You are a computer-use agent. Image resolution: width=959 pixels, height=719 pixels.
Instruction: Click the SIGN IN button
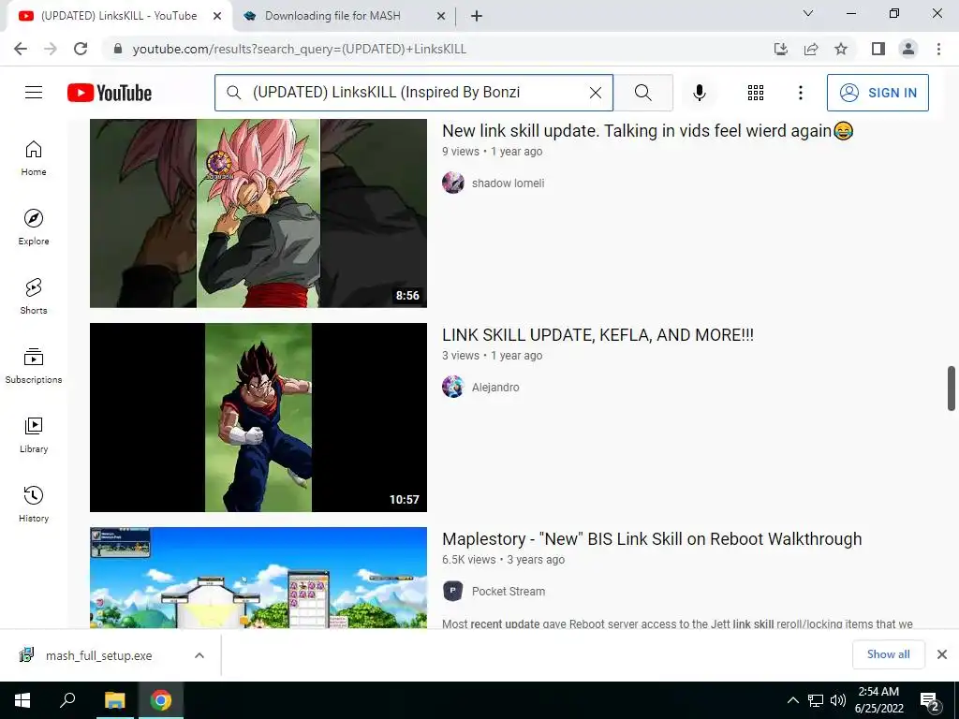click(x=878, y=93)
